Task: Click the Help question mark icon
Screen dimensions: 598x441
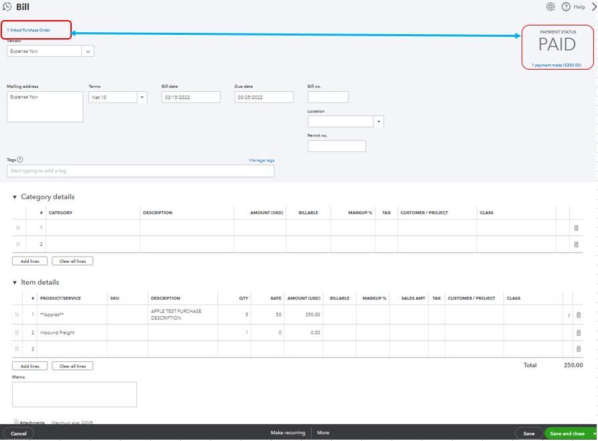Action: 566,7
